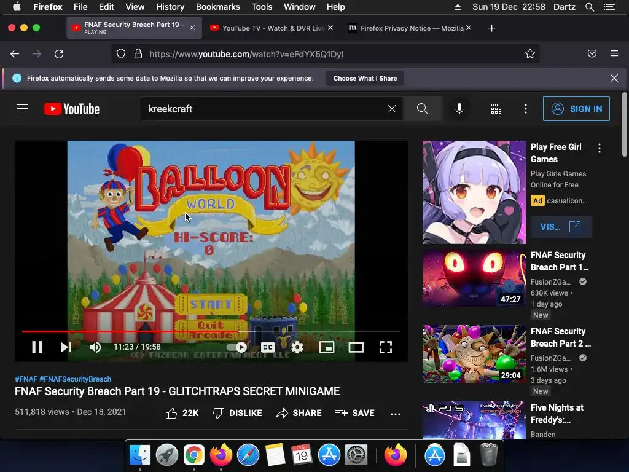Open the 29:04 FNAF video thumbnail

click(x=474, y=354)
